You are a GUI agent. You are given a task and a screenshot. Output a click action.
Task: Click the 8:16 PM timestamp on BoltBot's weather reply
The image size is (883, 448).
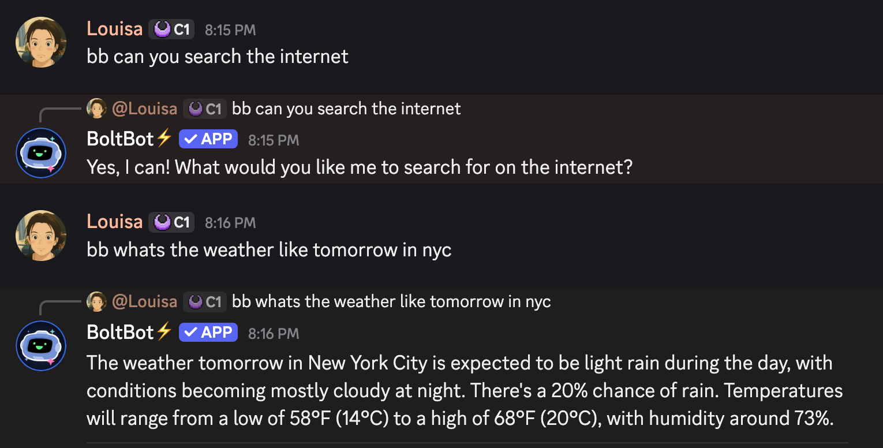click(274, 333)
